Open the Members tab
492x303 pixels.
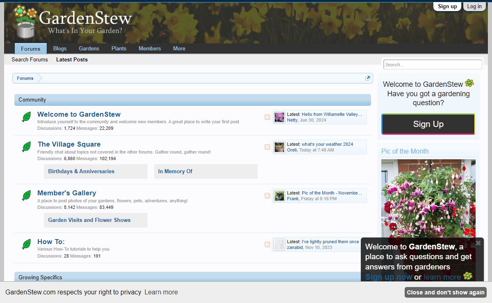pos(150,48)
